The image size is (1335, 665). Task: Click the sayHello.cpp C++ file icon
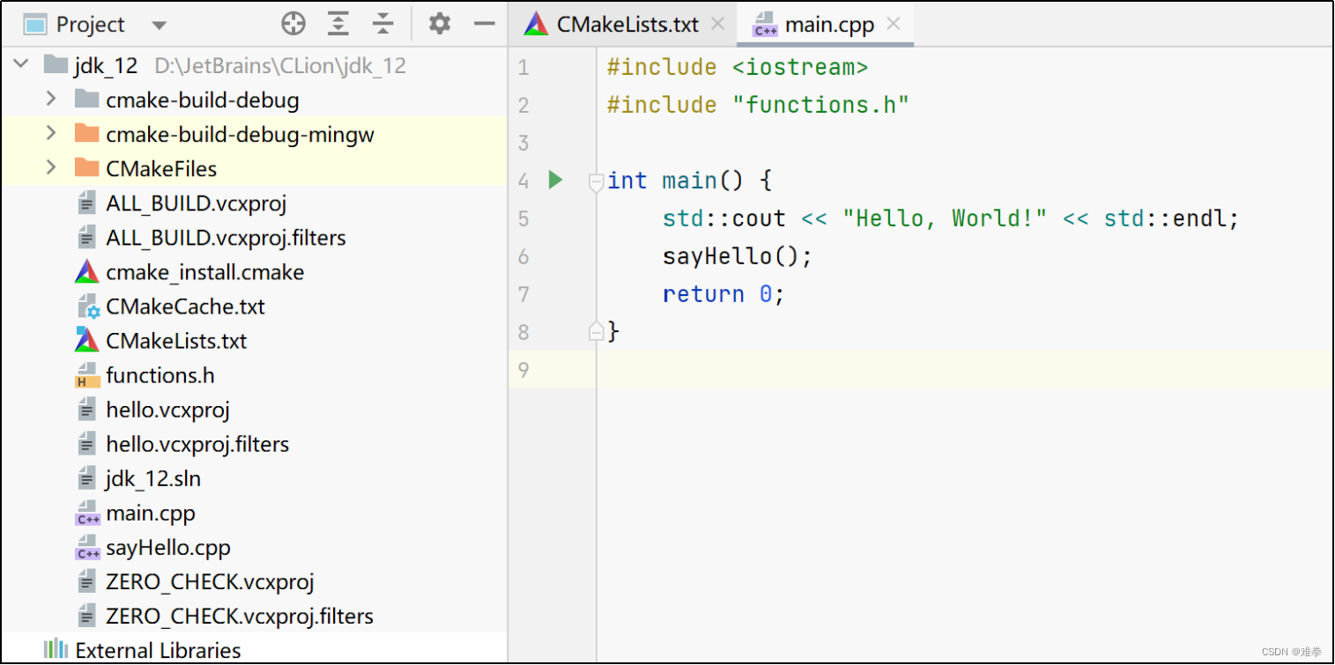[x=87, y=548]
